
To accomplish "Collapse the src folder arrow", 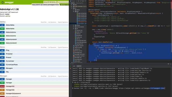I will pos(72,8).
